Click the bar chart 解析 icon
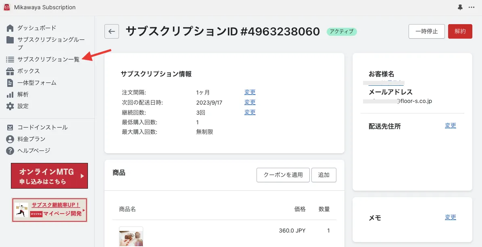Viewport: 482px width, 247px height. (10, 95)
